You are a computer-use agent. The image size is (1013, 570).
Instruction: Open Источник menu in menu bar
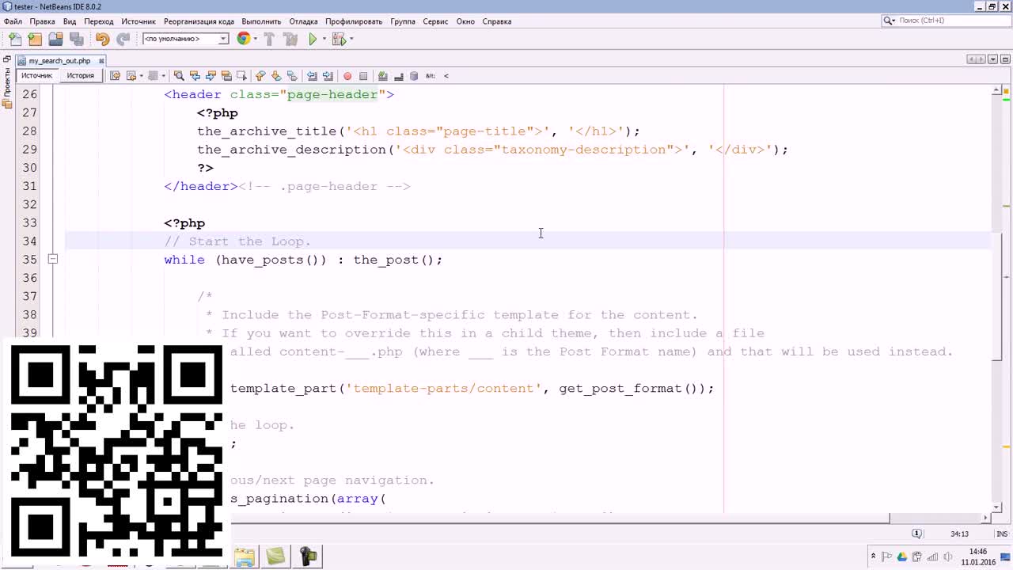point(138,21)
